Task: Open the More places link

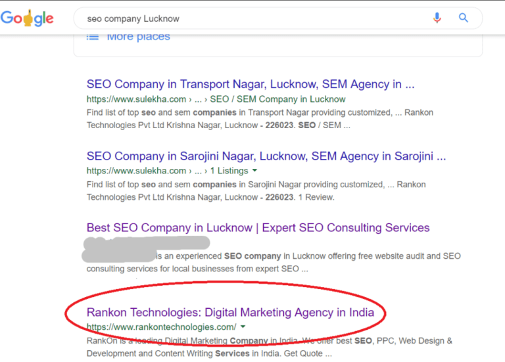Action: point(138,37)
